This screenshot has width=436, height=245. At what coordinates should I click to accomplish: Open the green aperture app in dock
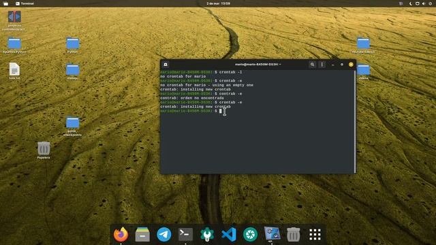coord(250,234)
